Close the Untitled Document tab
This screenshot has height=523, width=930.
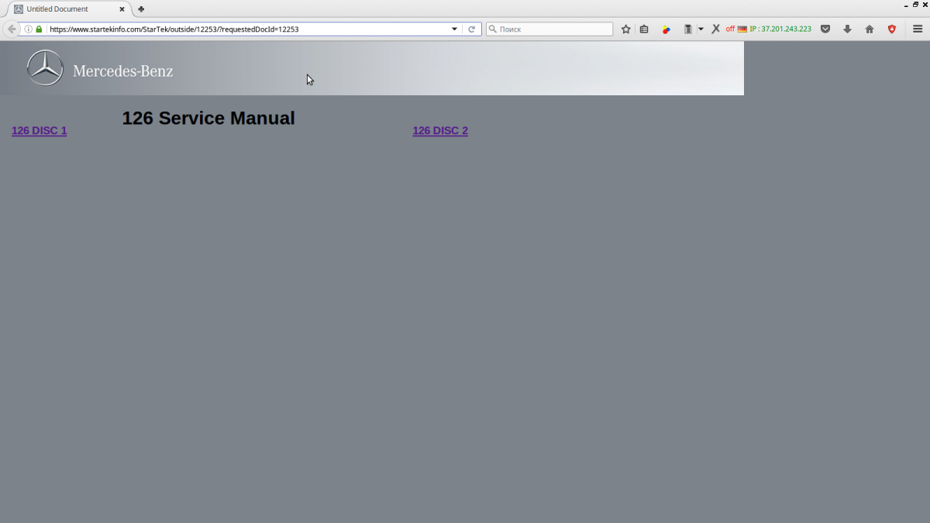[122, 9]
